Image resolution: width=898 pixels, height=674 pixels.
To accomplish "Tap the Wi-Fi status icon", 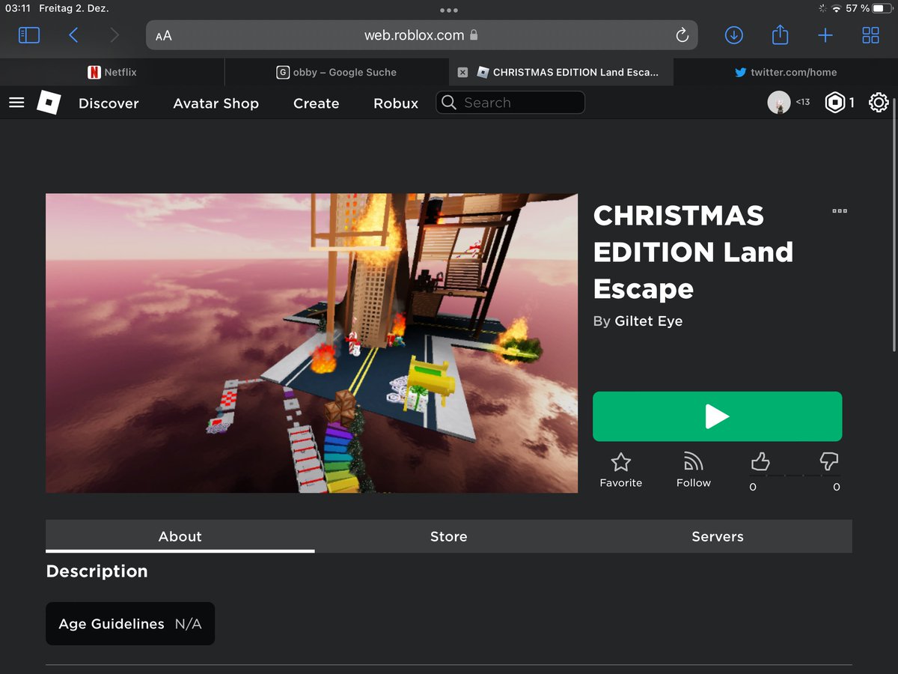I will tap(836, 8).
